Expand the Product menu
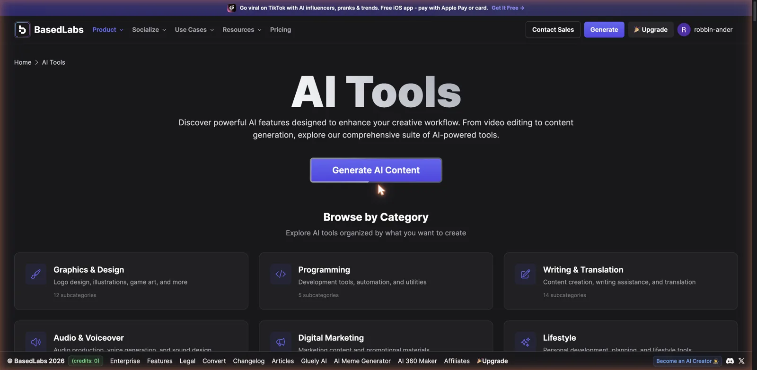 point(108,30)
